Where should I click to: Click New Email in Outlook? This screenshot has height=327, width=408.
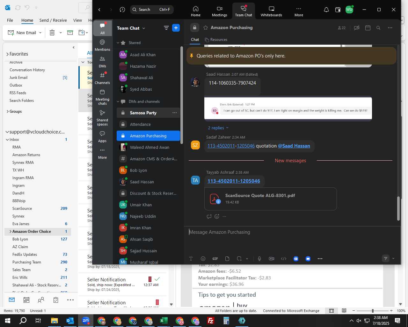[x=22, y=33]
